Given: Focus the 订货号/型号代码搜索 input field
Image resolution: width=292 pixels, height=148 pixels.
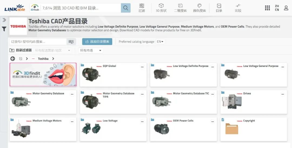Looking at the screenshot, I should (x=38, y=42).
